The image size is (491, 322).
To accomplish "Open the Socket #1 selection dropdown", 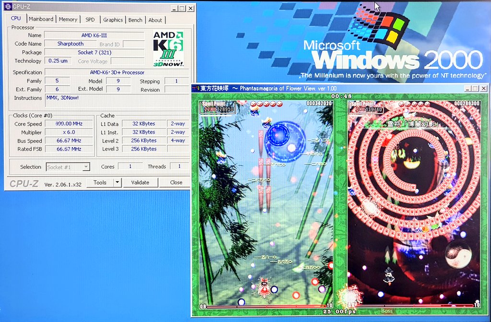I will pyautogui.click(x=68, y=167).
